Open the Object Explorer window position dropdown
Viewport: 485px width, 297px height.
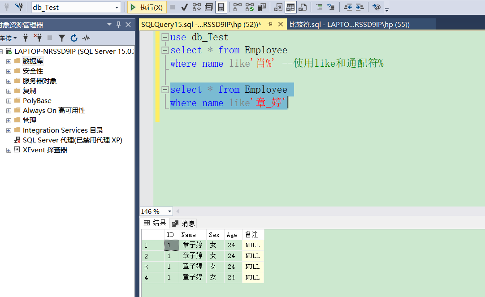(x=109, y=25)
